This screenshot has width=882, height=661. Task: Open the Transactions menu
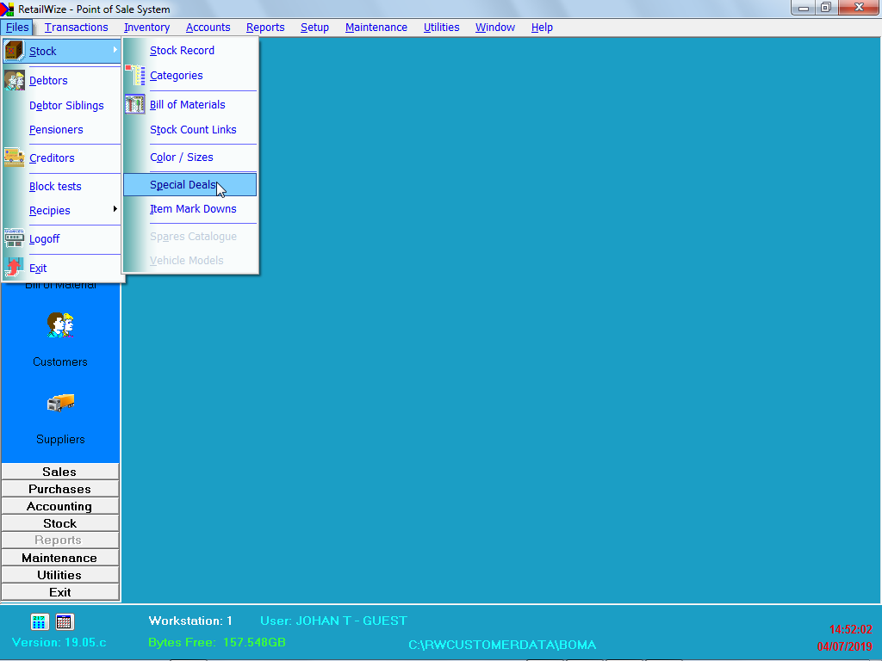[77, 28]
